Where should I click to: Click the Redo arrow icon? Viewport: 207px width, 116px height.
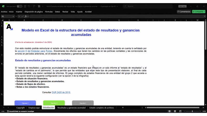34,6
